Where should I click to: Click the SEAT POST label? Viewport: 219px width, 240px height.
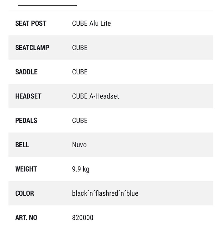[31, 23]
